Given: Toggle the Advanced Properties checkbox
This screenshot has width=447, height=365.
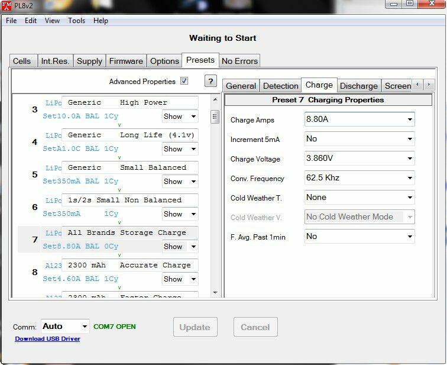Looking at the screenshot, I should [184, 81].
